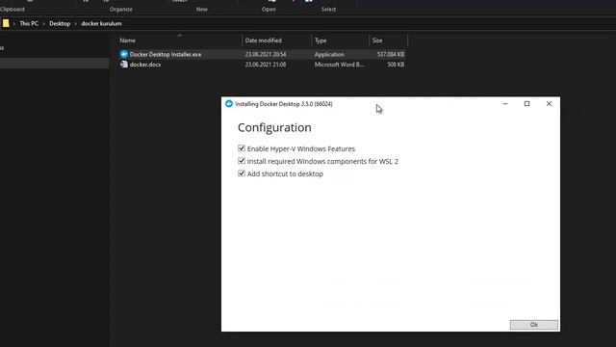Click Organize ribbon group label
616x347 pixels.
pos(121,9)
